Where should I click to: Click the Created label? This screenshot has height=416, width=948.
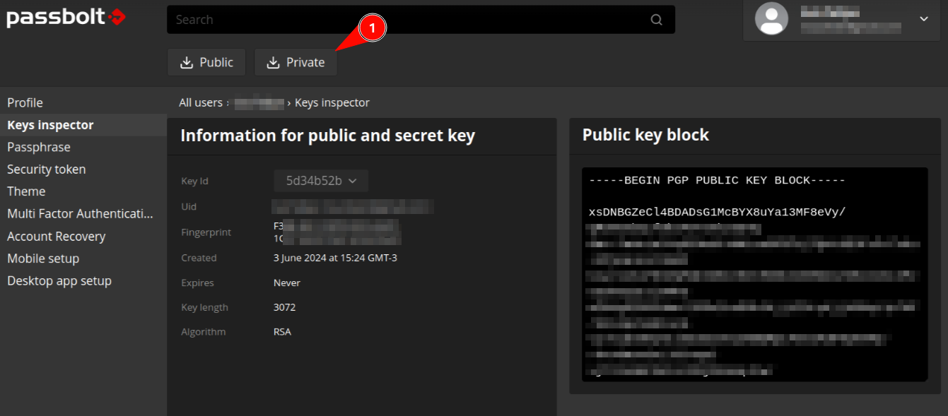point(199,258)
